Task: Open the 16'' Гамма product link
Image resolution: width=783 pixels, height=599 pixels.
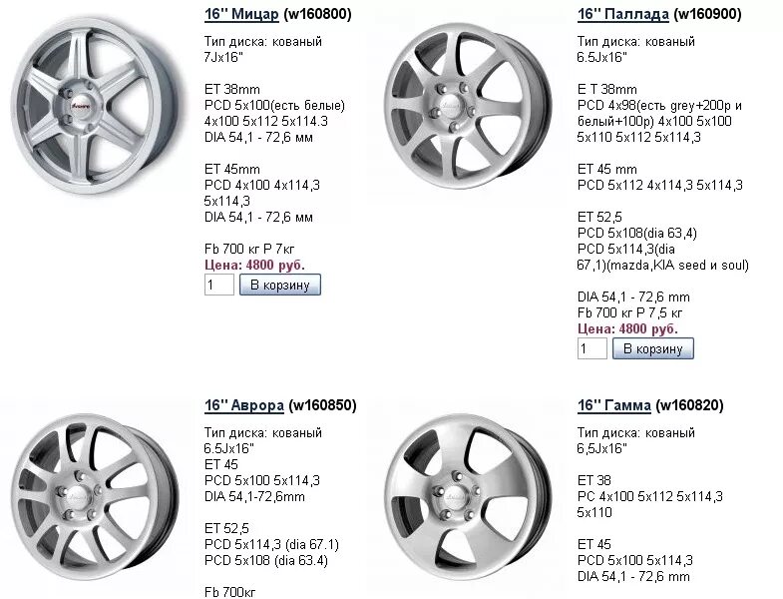Action: [614, 405]
